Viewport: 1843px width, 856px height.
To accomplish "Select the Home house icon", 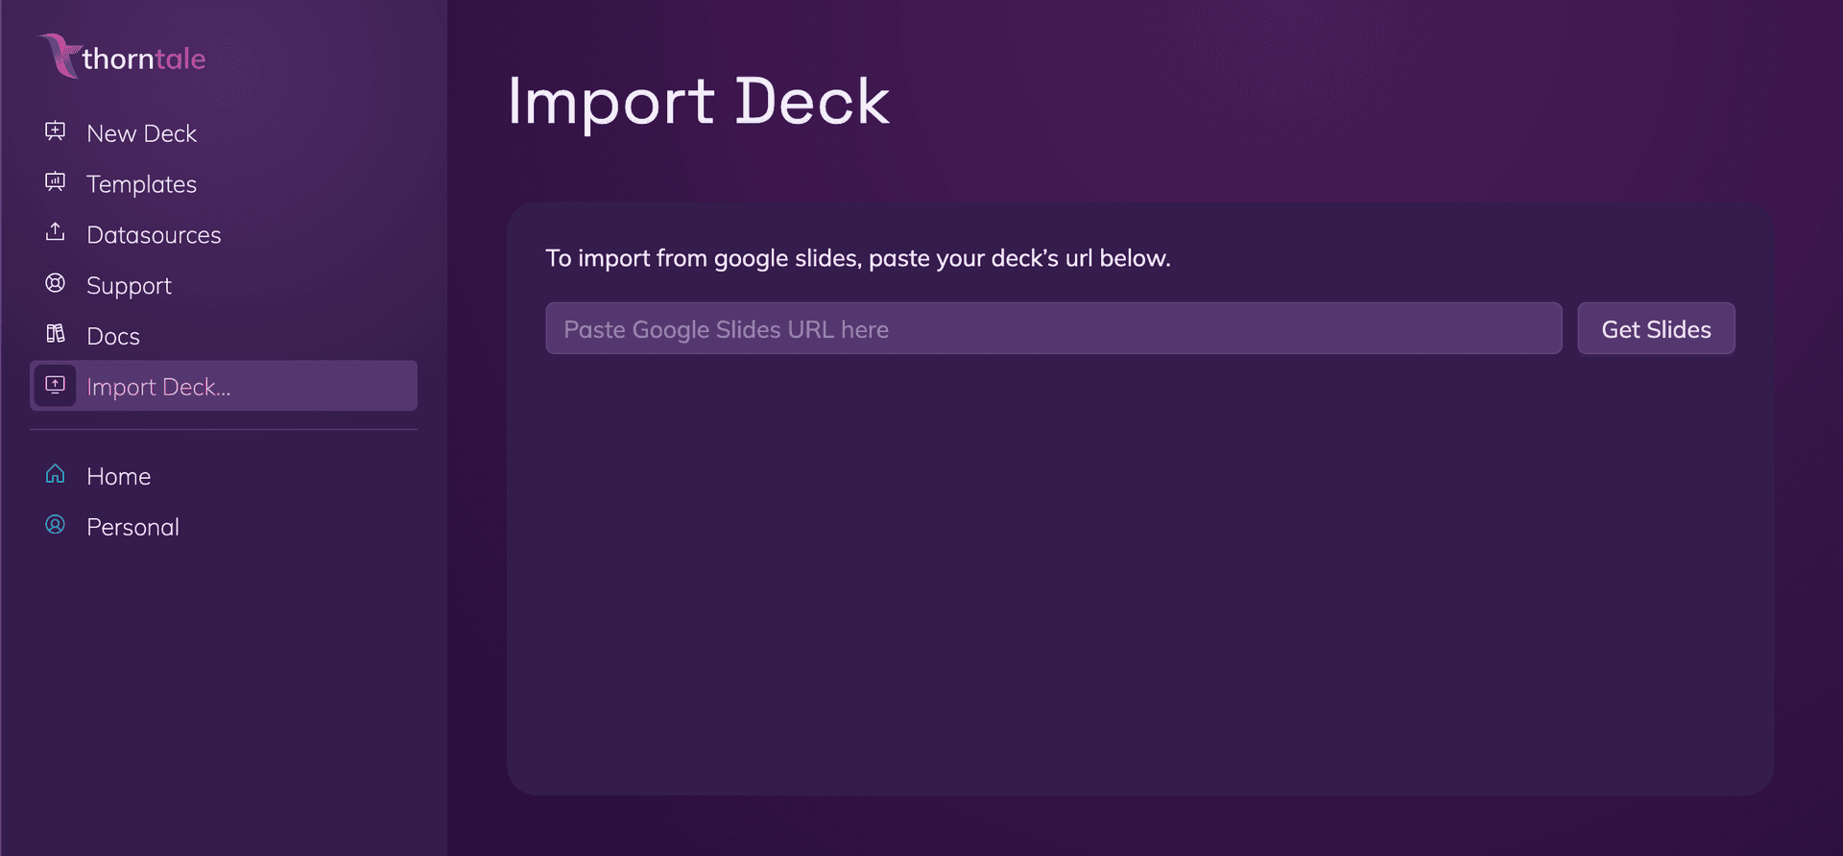I will pyautogui.click(x=55, y=474).
